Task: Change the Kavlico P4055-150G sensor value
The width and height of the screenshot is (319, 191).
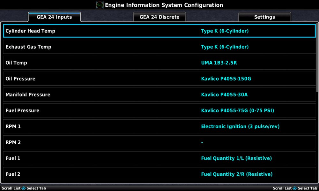Action: click(x=226, y=79)
